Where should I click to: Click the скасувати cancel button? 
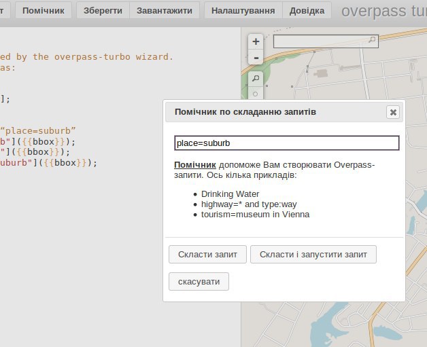(199, 281)
